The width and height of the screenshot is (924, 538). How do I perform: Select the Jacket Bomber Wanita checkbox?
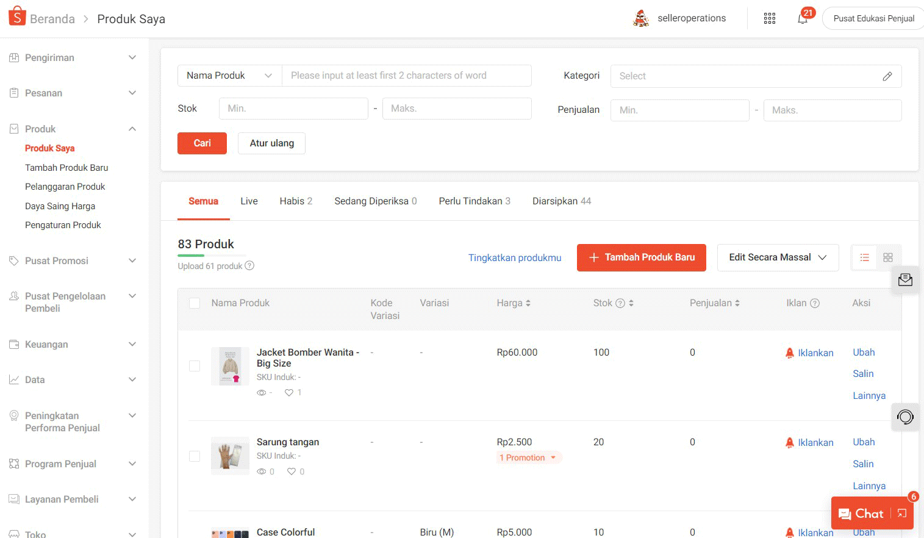pos(195,366)
